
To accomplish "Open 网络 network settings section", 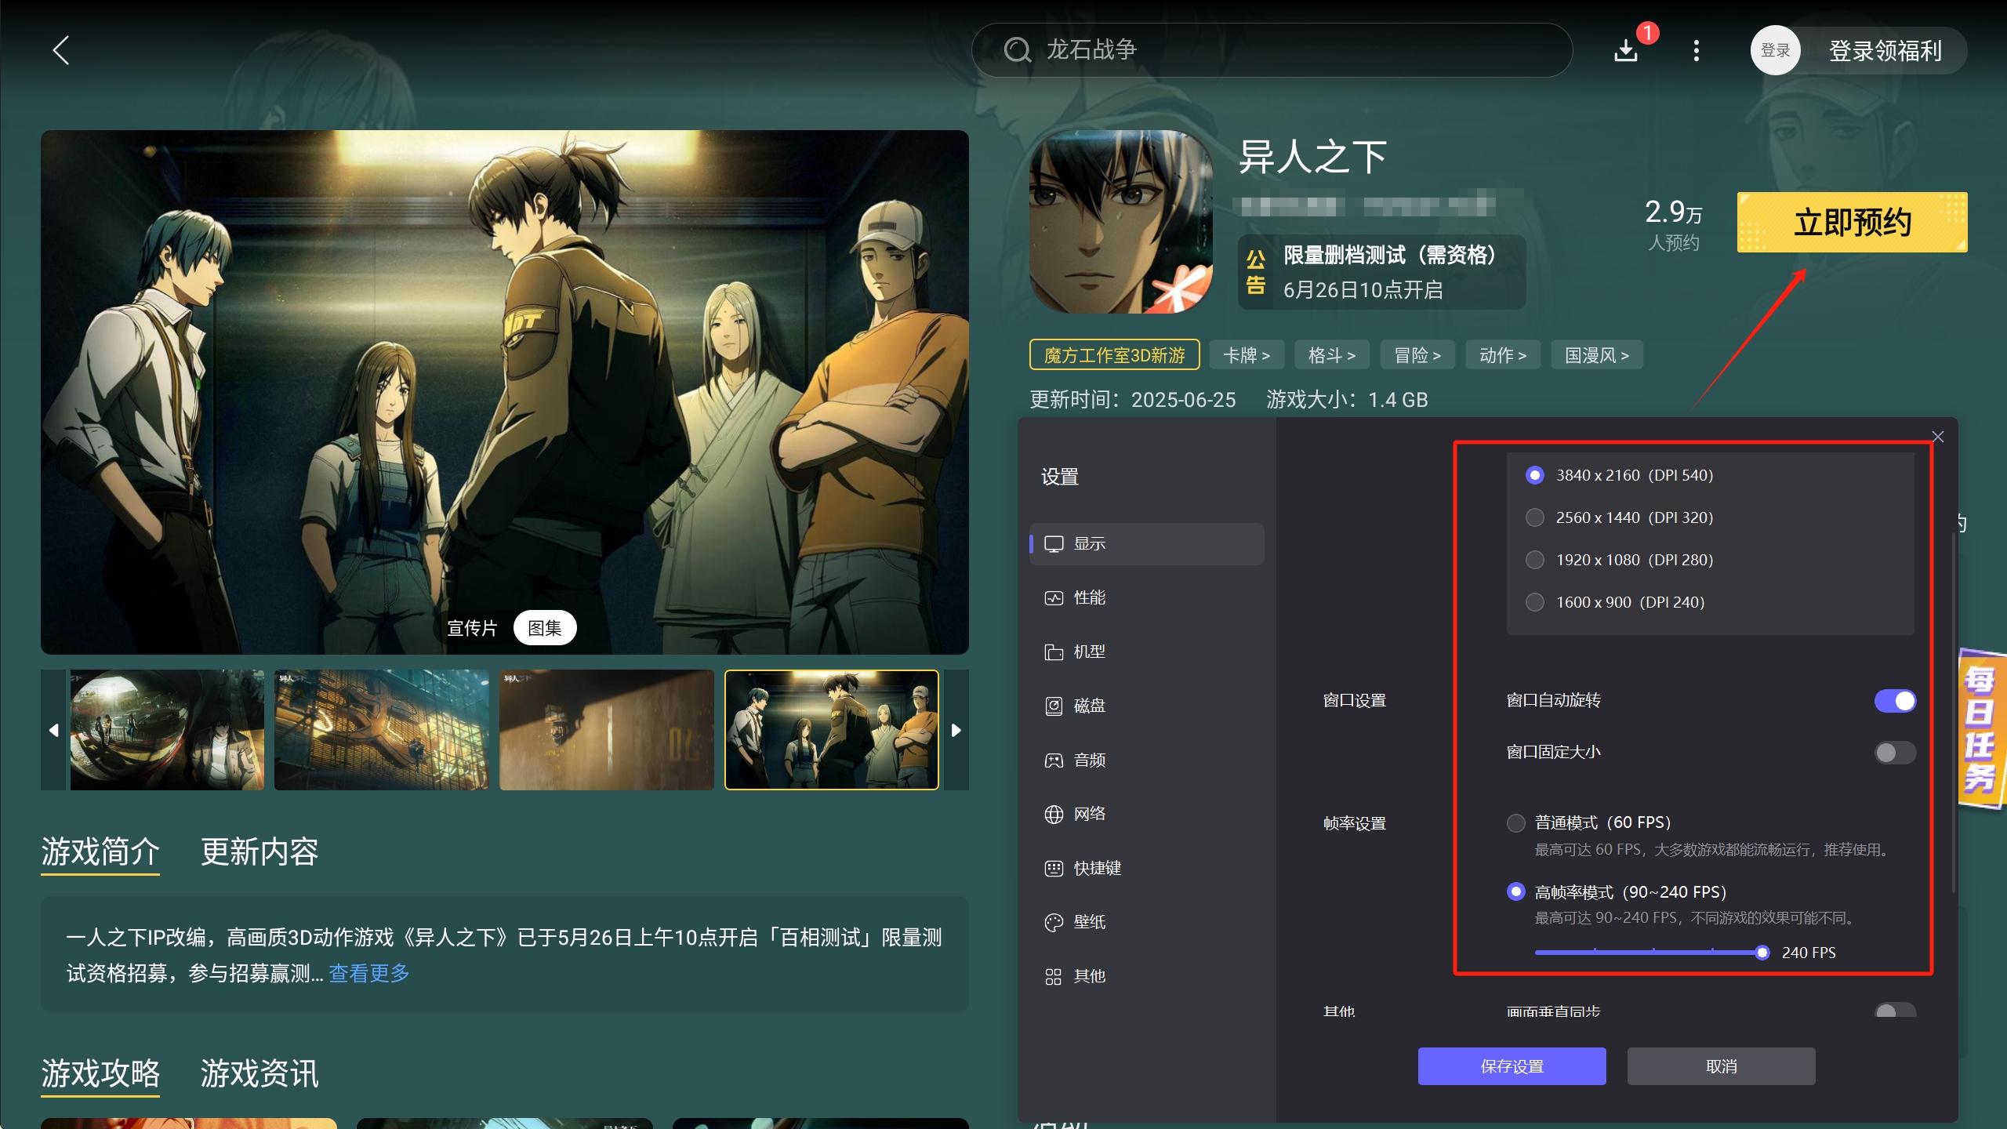I will (1146, 815).
